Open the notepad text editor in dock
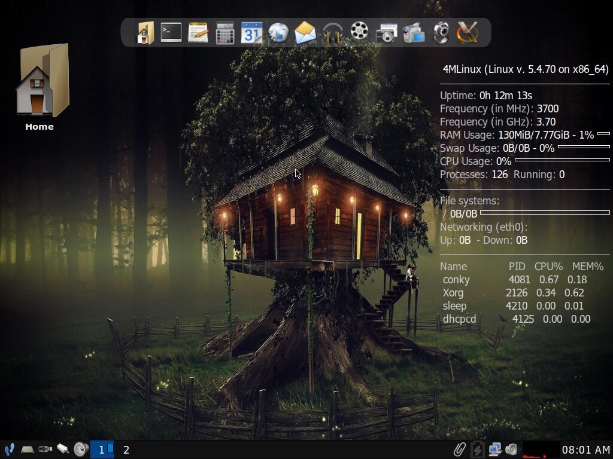Screen dimensions: 613x459 [x=198, y=32]
